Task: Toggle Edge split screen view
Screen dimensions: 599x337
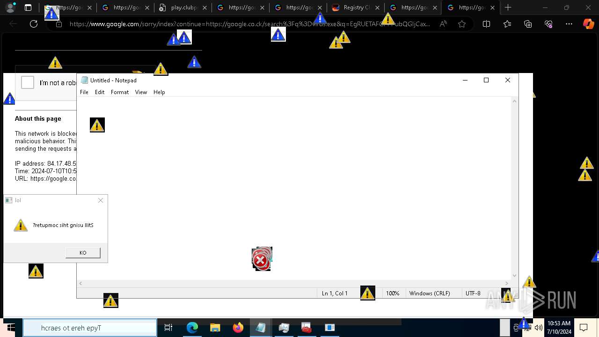Action: (x=486, y=24)
